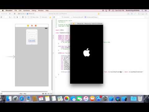The image size is (149, 112).
Task: Click the iPhone simulator screen with Apple logo
Action: point(87,54)
